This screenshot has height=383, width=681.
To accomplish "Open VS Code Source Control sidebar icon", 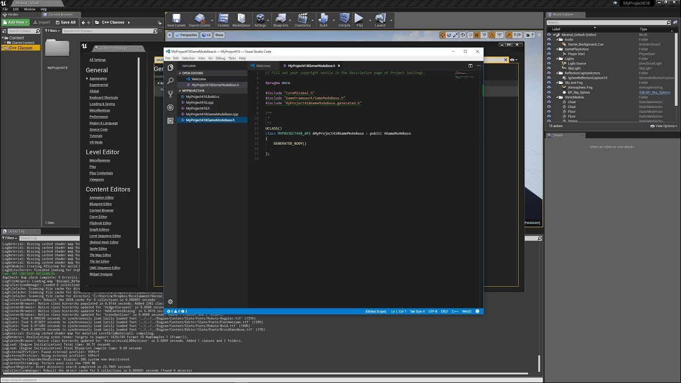I will click(x=170, y=94).
